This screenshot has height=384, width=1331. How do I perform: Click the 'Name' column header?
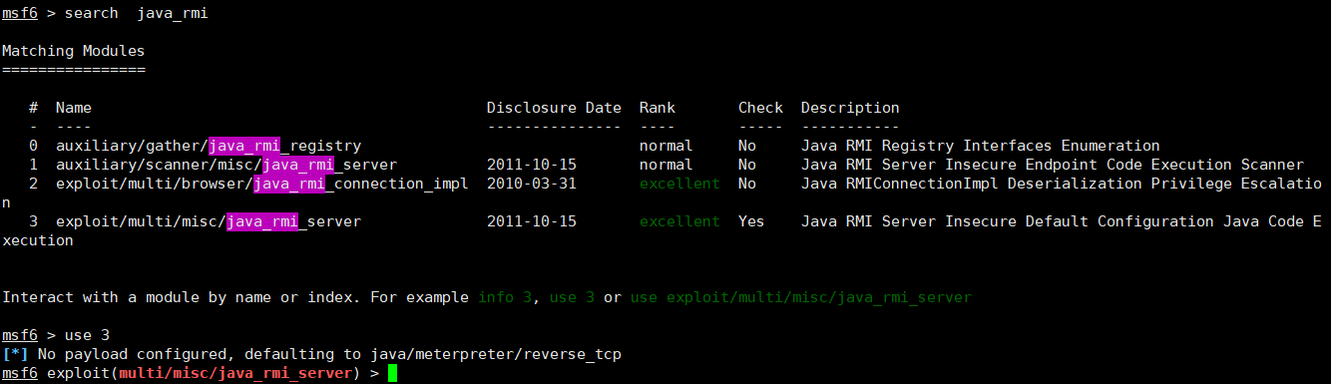click(x=74, y=108)
